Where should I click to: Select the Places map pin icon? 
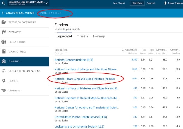4,81
